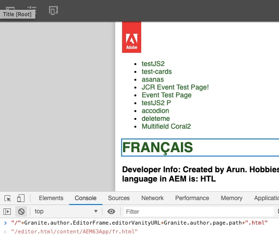
Task: Click the Granite.author console command line
Action: pos(139,223)
